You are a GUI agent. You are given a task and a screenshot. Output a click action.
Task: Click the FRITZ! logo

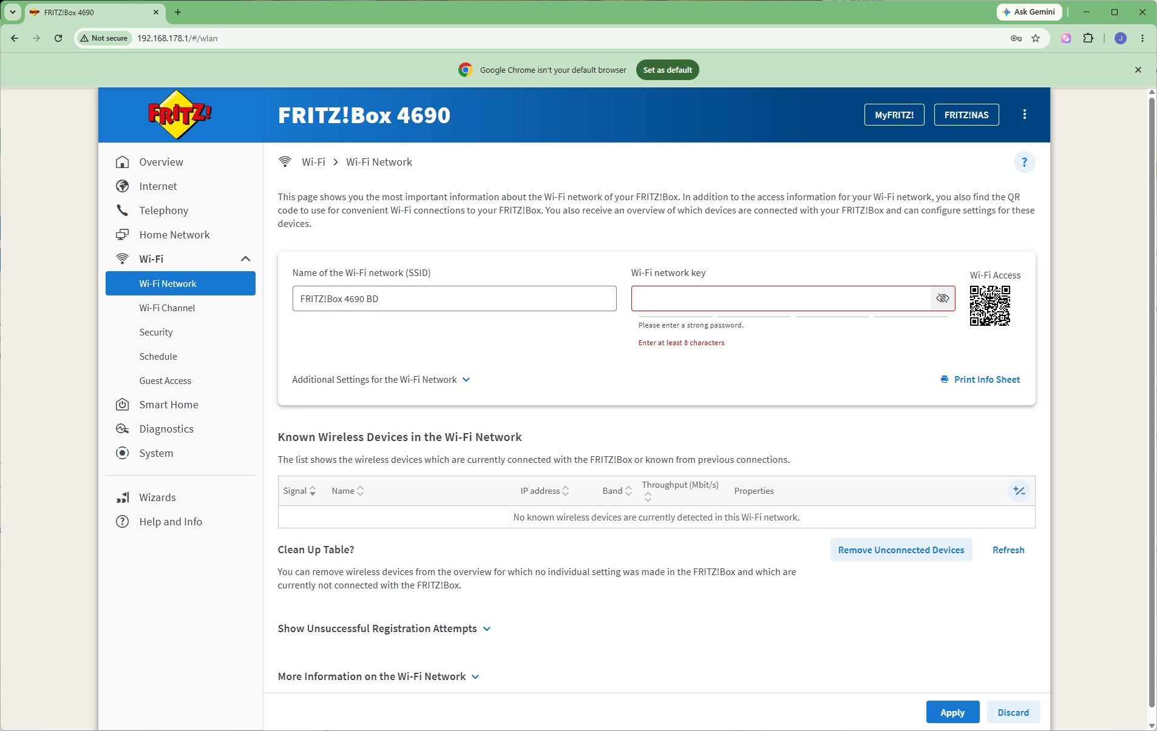[180, 115]
